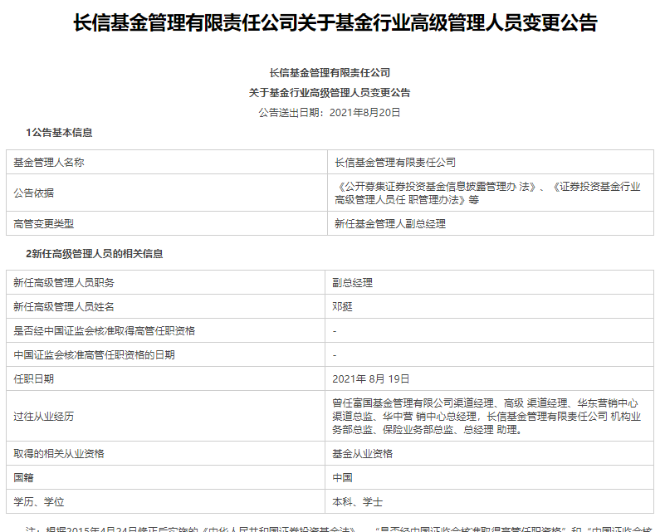The height and width of the screenshot is (532, 665).
Task: Click the '高管变更类型' label cell
Action: pos(167,223)
